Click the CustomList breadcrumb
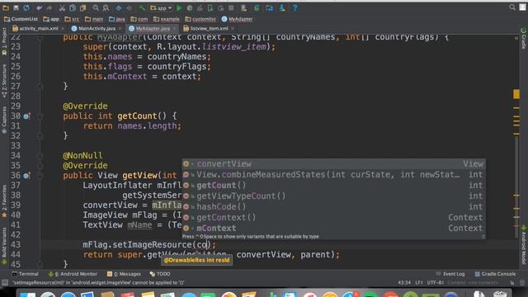 (21, 19)
